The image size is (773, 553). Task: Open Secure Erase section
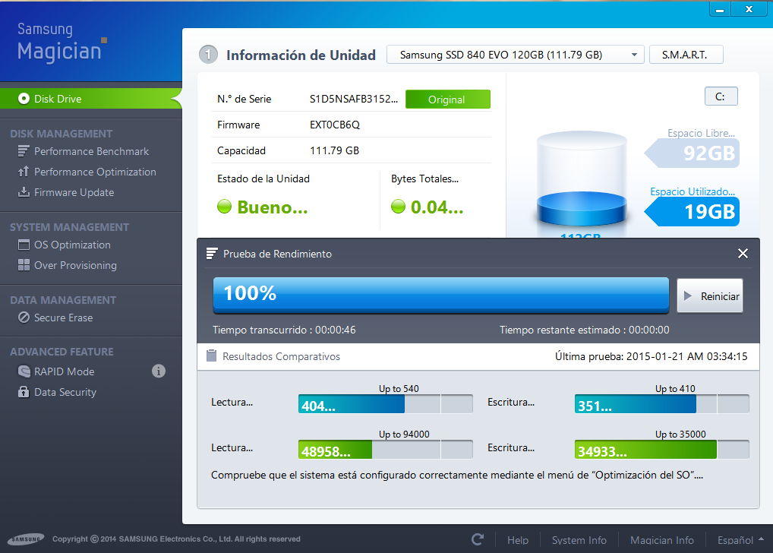(63, 318)
